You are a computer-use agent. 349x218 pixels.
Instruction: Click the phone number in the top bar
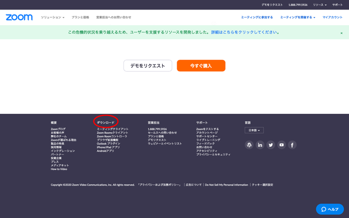298,5
